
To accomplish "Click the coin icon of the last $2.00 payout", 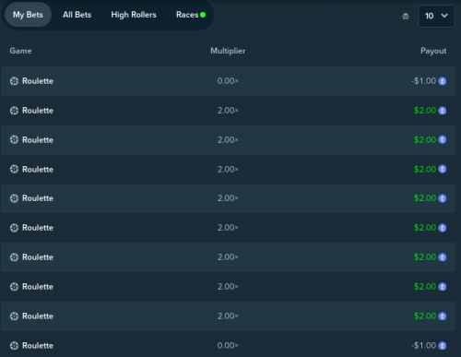I will [443, 316].
